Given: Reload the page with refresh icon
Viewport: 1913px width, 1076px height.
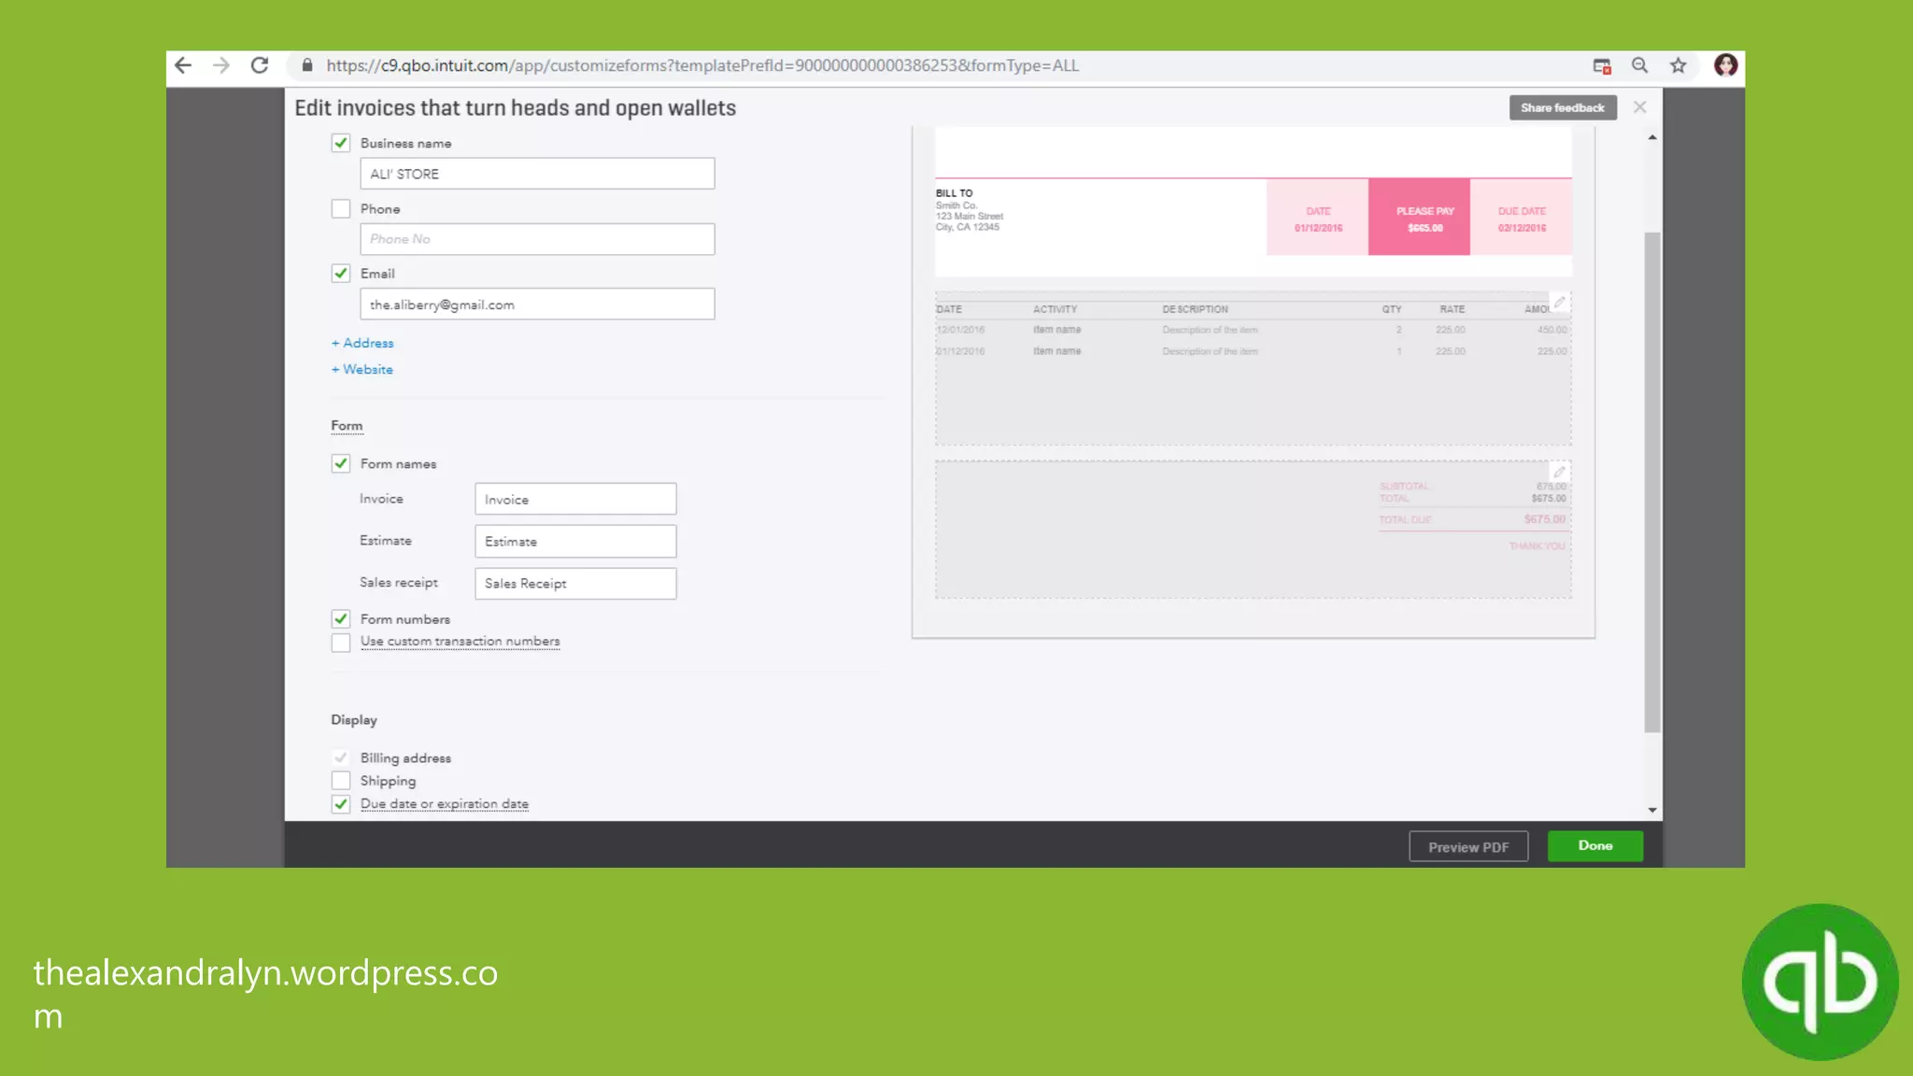Looking at the screenshot, I should tap(260, 65).
